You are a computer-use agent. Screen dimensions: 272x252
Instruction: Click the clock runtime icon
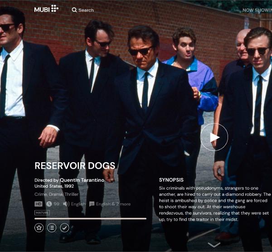(49, 204)
